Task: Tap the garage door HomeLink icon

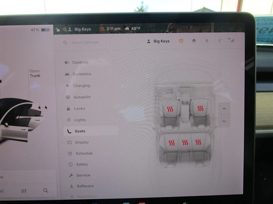Action: click(x=194, y=41)
